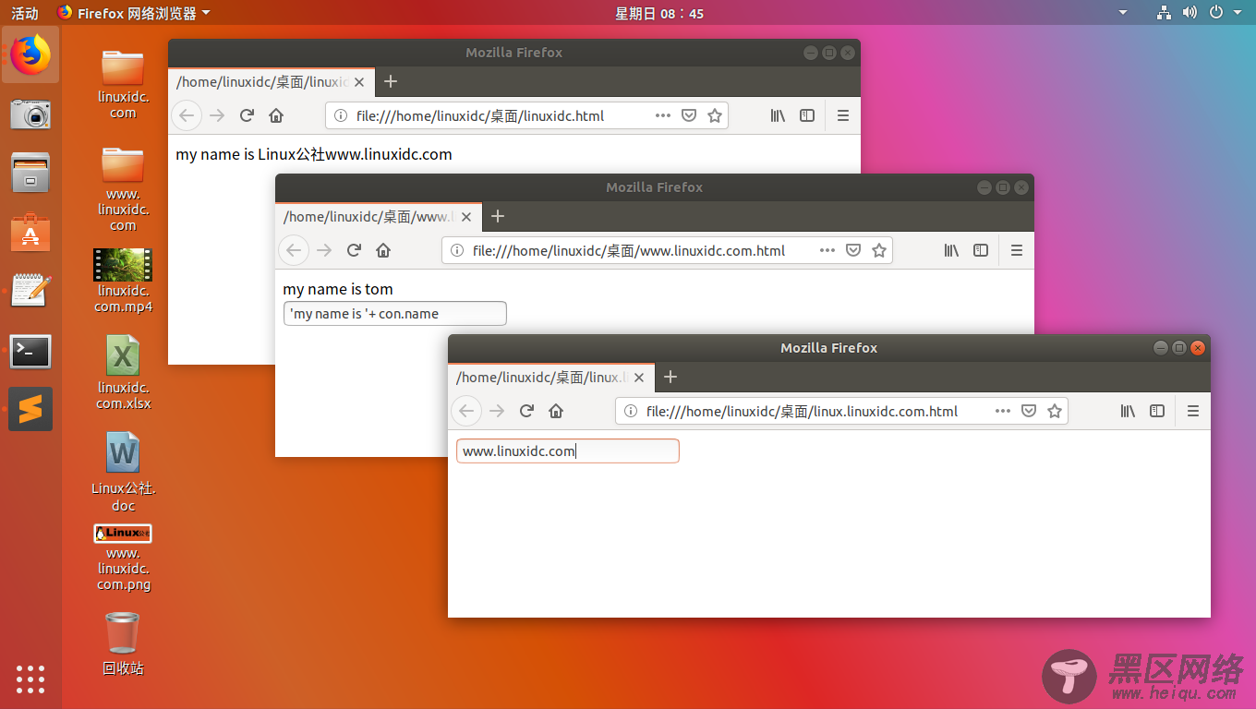The height and width of the screenshot is (709, 1256).
Task: Go home in linux.linuxidc.com.html window
Action: pyautogui.click(x=555, y=411)
